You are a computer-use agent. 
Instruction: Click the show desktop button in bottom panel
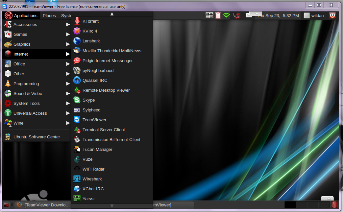point(6,205)
